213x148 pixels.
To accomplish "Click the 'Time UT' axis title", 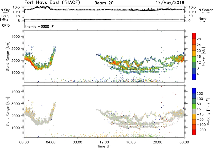I will tap(104, 146).
